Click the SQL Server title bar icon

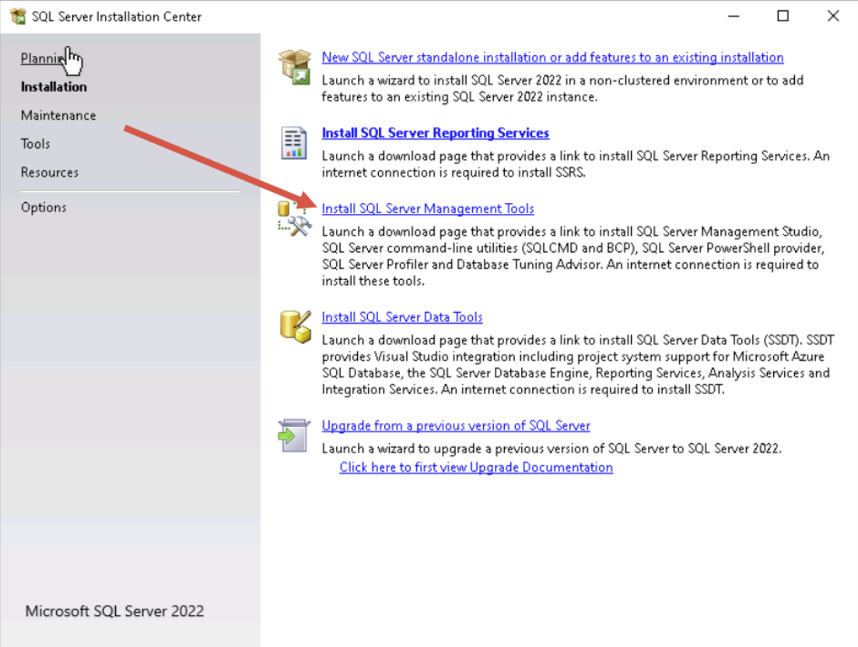click(x=18, y=16)
